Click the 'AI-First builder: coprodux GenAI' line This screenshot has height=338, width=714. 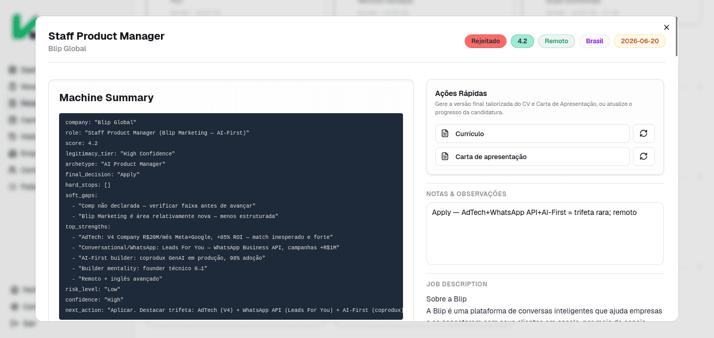click(168, 258)
